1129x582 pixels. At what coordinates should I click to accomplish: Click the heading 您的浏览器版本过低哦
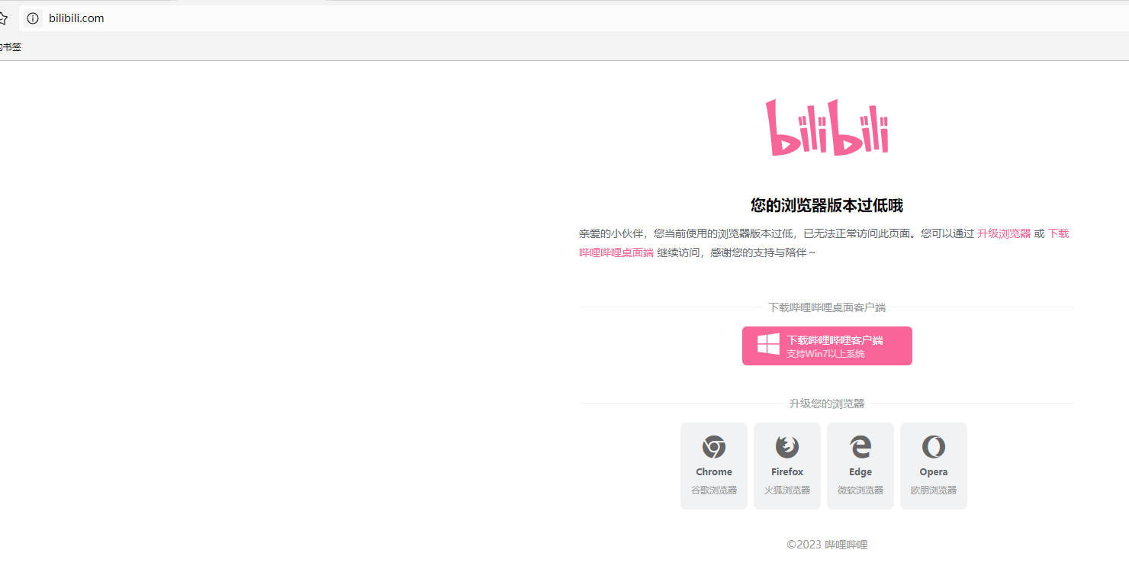click(827, 205)
